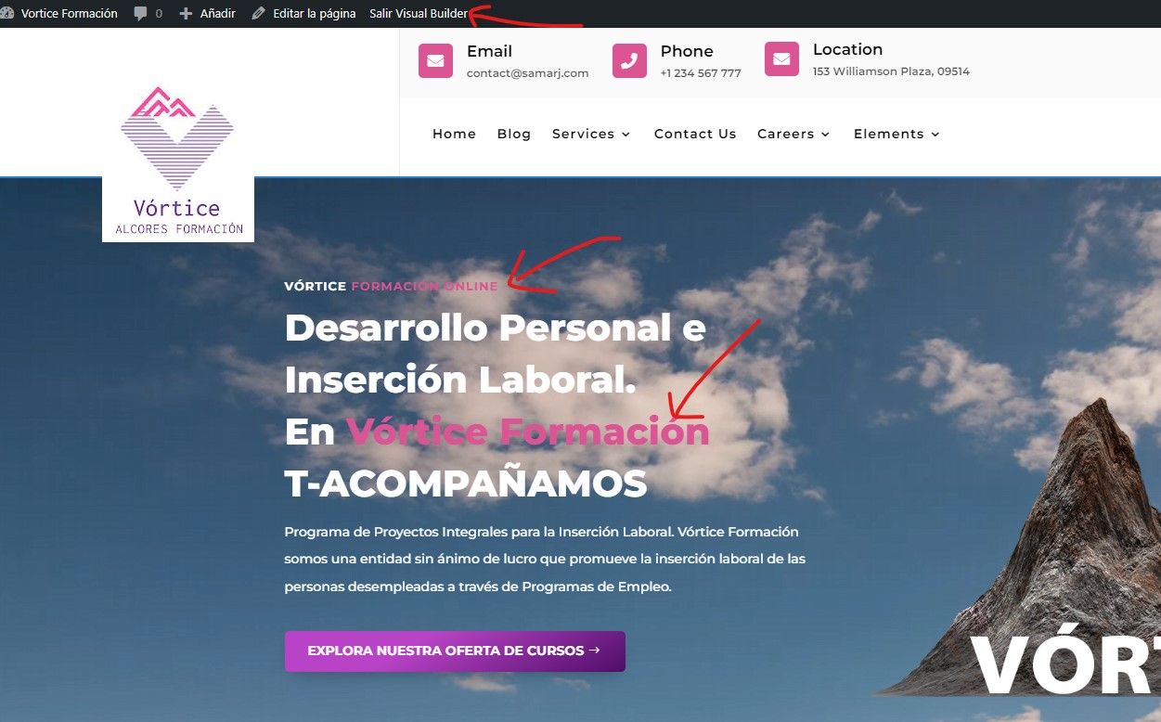Expand the Elements menu chevron

[x=935, y=135]
